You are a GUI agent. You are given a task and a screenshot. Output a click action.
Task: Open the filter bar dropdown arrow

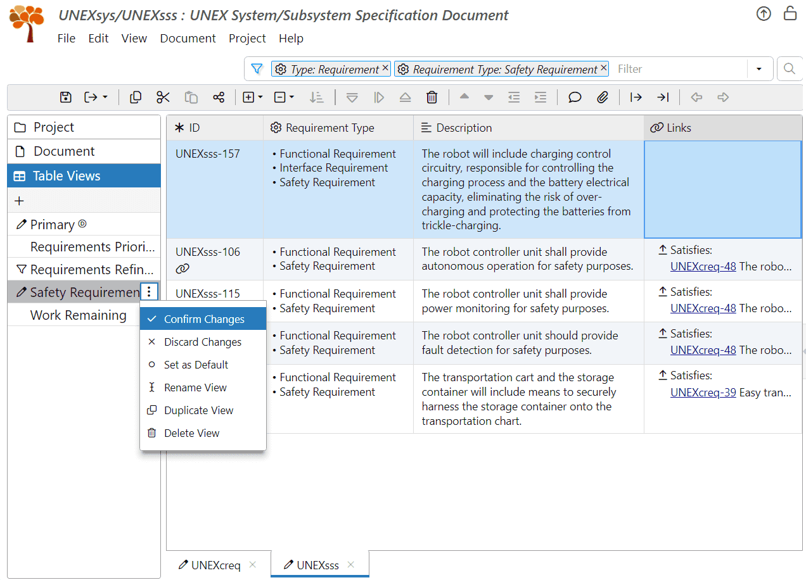pyautogui.click(x=759, y=69)
